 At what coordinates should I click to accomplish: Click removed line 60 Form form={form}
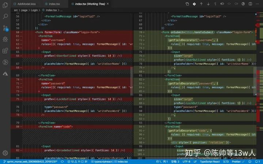click(x=72, y=32)
